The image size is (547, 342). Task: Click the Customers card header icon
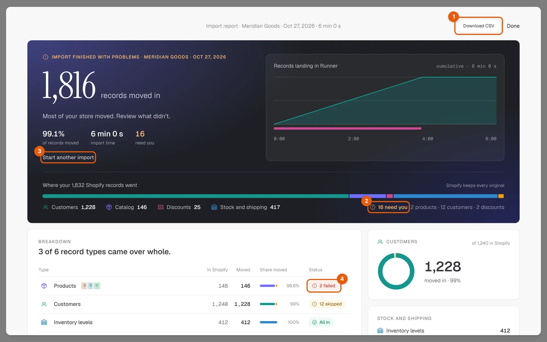[380, 242]
